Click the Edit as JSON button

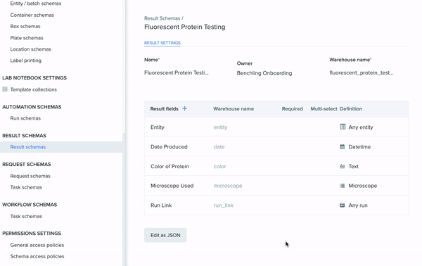click(x=165, y=235)
